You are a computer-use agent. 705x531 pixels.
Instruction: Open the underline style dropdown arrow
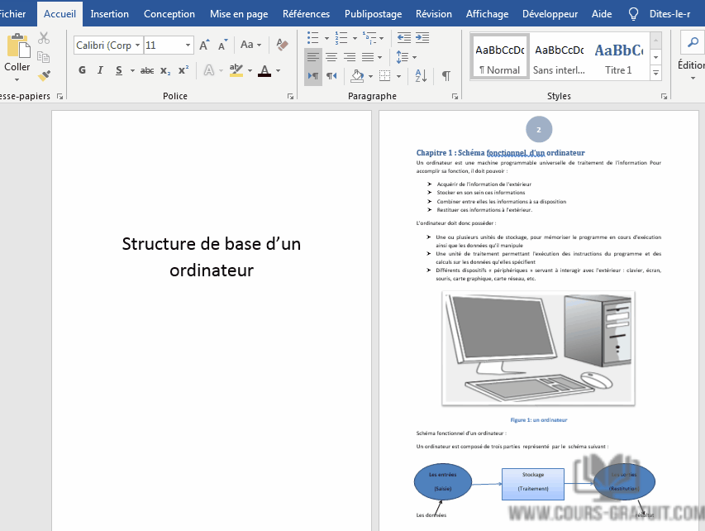132,70
